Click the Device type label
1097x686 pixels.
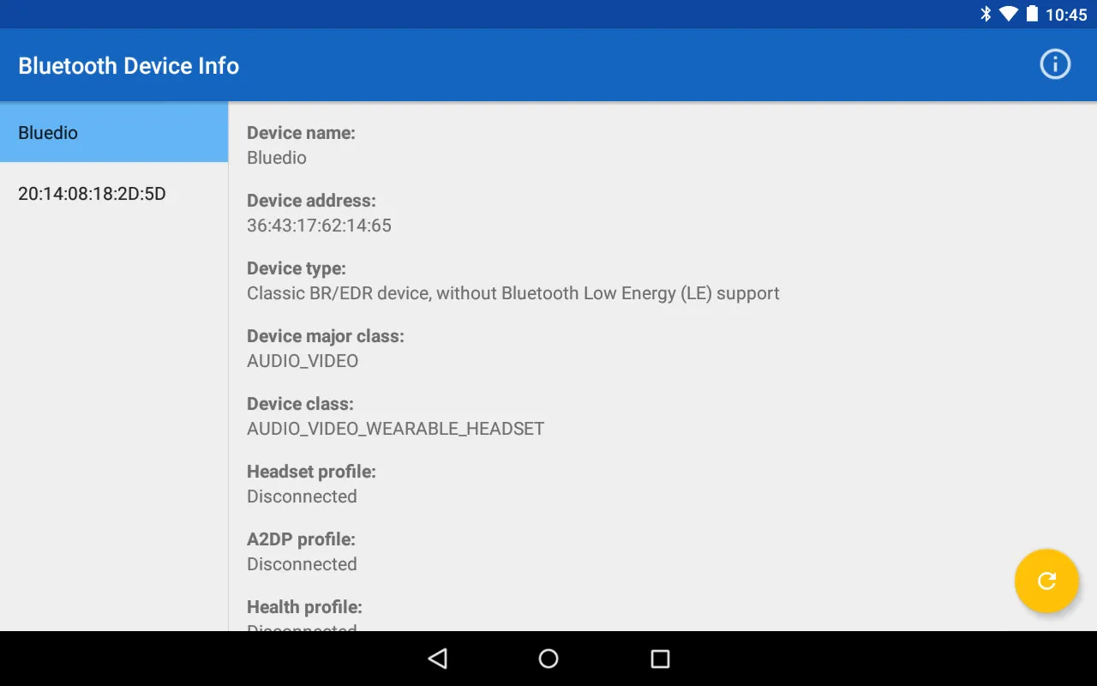click(x=297, y=268)
